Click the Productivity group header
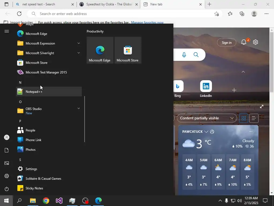The width and height of the screenshot is (274, 206). click(95, 31)
